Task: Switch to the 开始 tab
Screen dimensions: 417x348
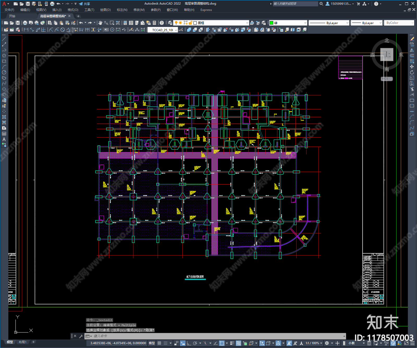Action: click(x=12, y=16)
